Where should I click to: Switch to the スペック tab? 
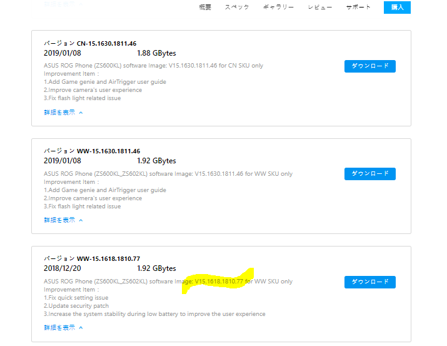click(x=237, y=7)
